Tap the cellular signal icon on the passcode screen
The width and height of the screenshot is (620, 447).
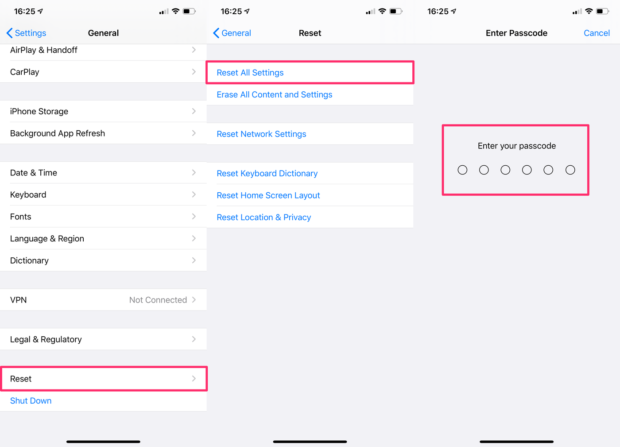577,12
